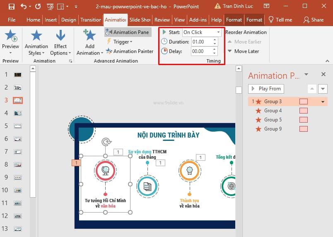Open Animation Styles gallery

(x=36, y=43)
